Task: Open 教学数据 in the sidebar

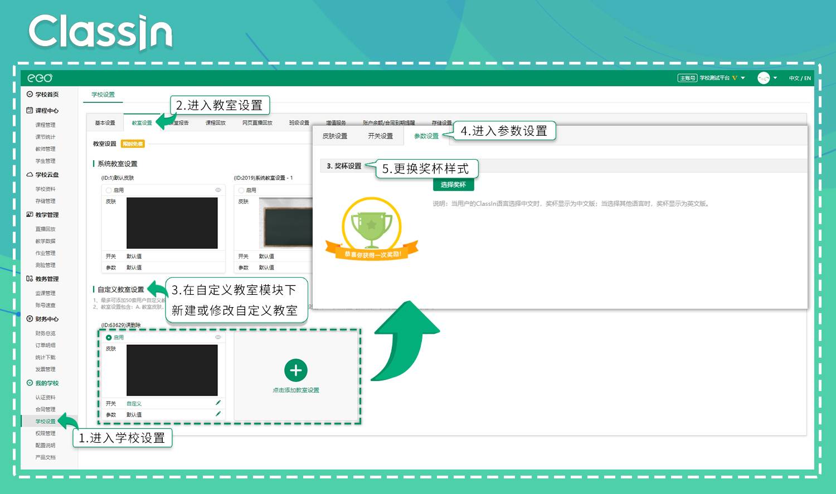Action: coord(46,241)
